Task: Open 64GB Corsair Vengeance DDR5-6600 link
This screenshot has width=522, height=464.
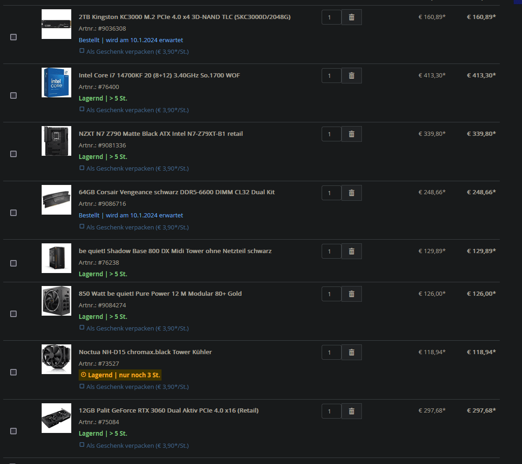Action: click(x=177, y=192)
